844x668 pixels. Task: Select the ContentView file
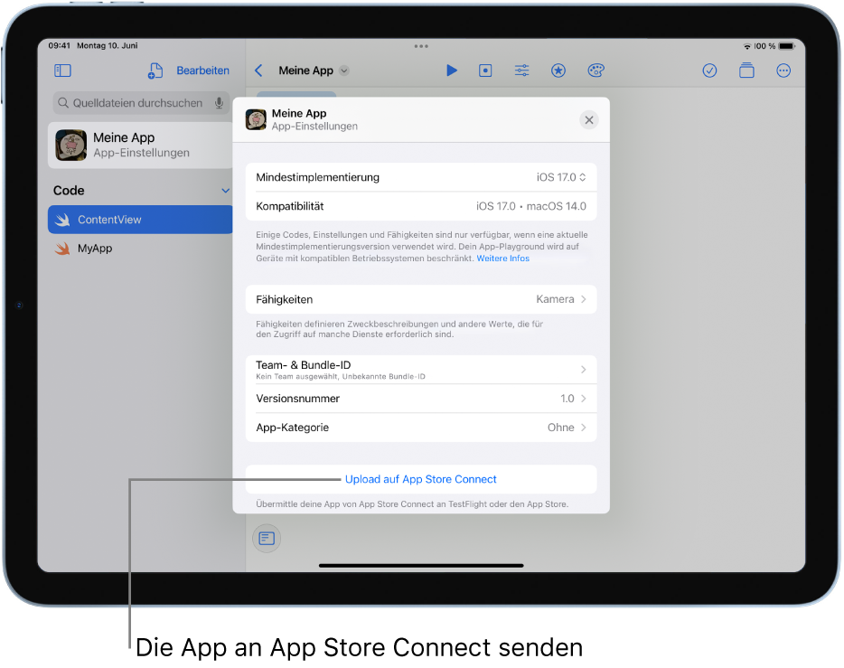click(x=140, y=220)
